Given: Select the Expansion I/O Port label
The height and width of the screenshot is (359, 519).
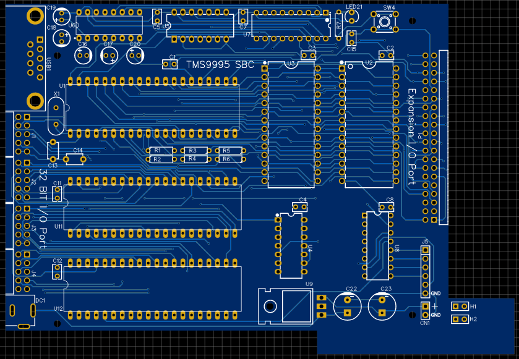Looking at the screenshot, I should tap(411, 136).
